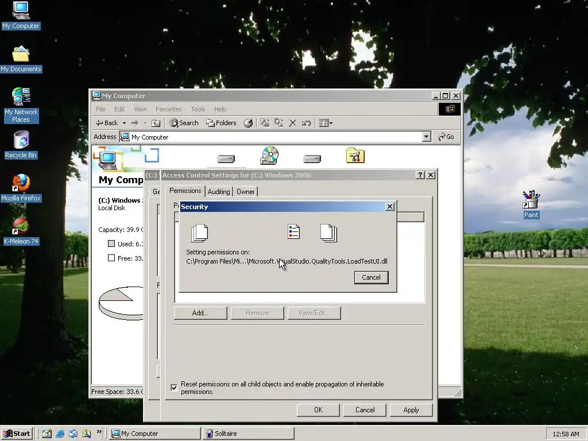Cancel the Security progress dialog
Viewport: 588px width, 441px height.
coord(372,277)
